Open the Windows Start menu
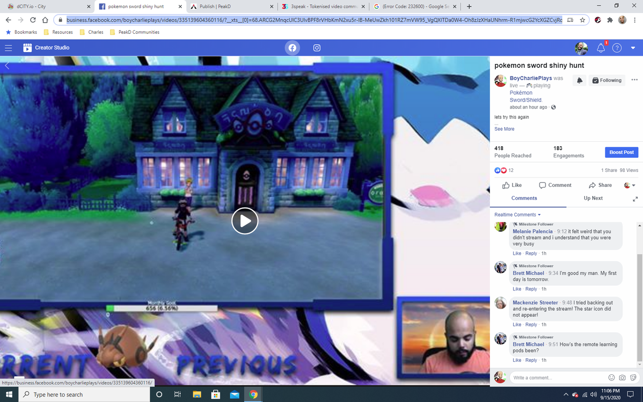The image size is (643, 402). [x=10, y=394]
